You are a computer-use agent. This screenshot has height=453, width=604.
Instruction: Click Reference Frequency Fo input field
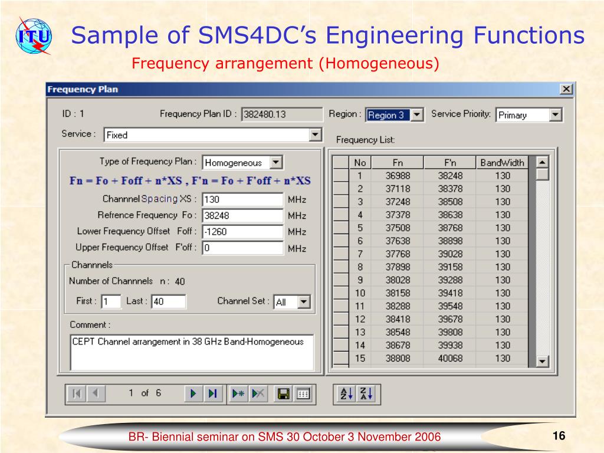[x=242, y=215]
